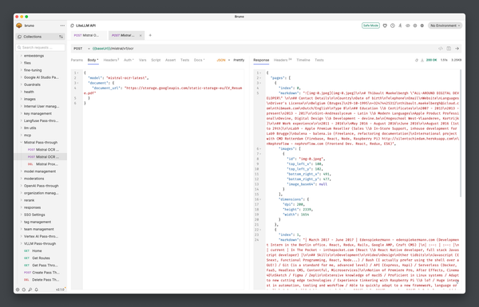Click the Safe Mode button
Screen dimensions: 479x307
(x=370, y=26)
